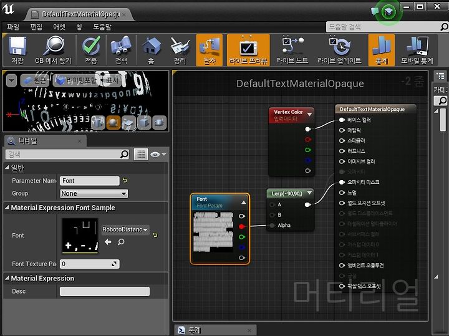Open the 도움말 menu
The width and height of the screenshot is (449, 336).
pyautogui.click(x=102, y=27)
